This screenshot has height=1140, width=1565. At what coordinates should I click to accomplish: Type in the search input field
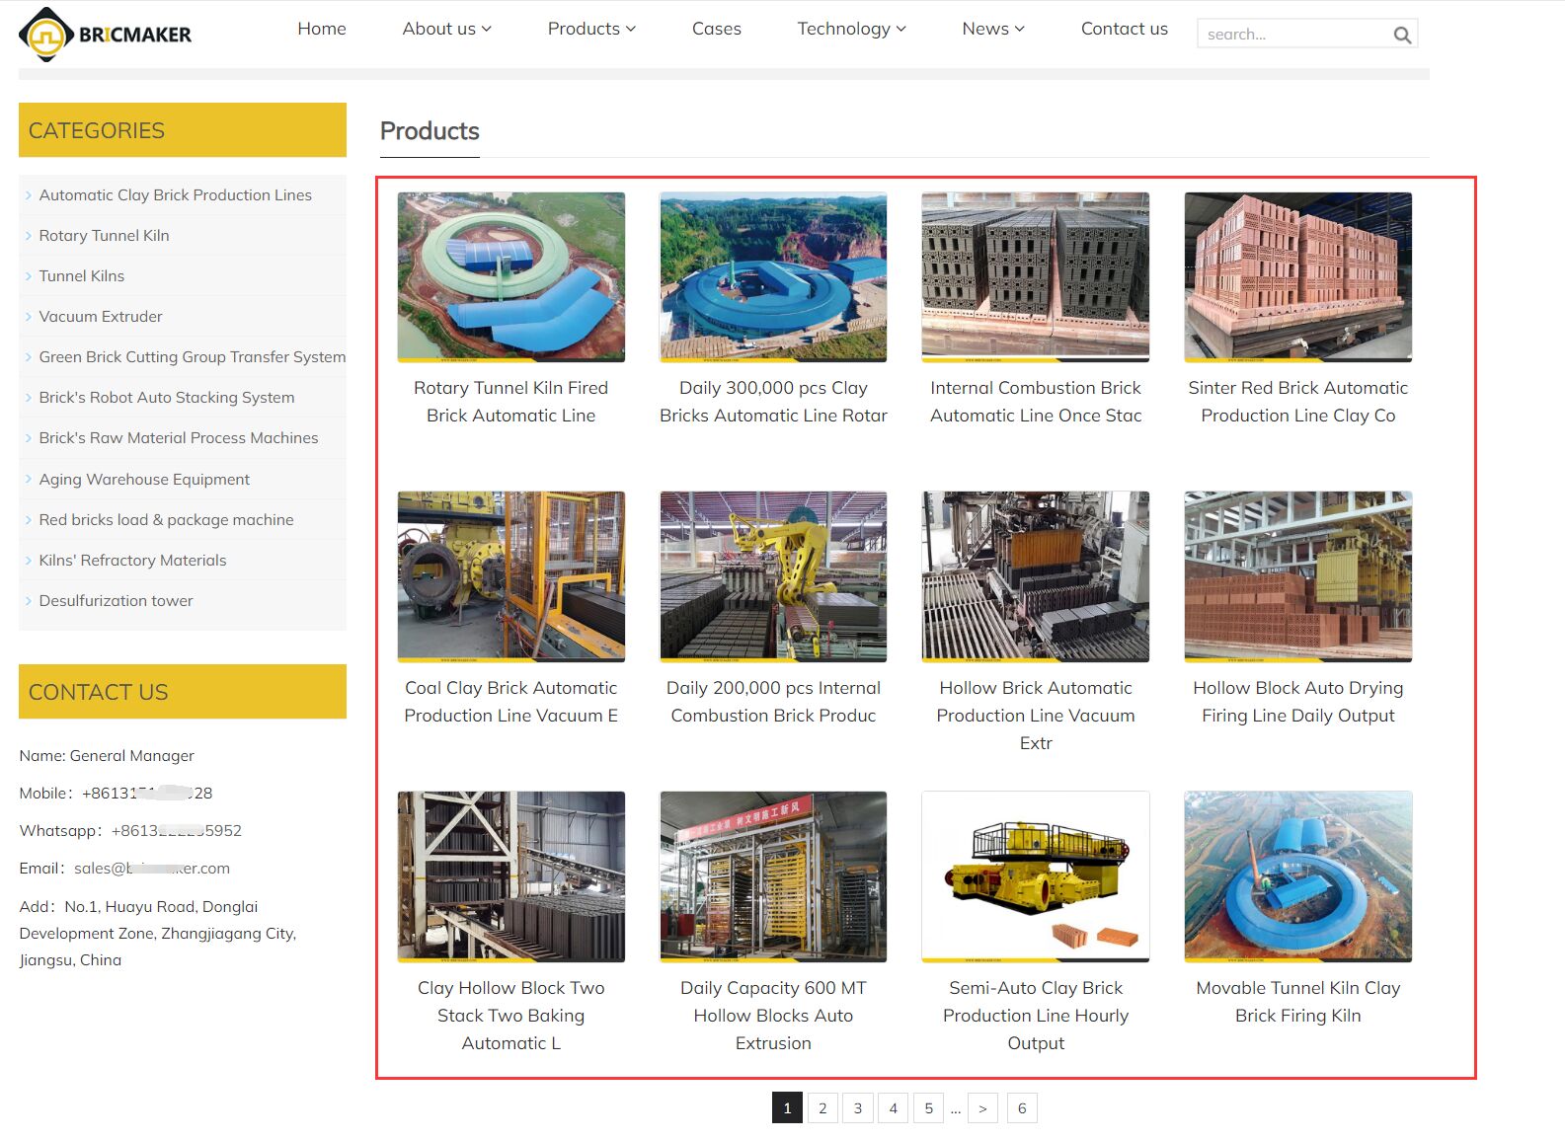pos(1293,35)
